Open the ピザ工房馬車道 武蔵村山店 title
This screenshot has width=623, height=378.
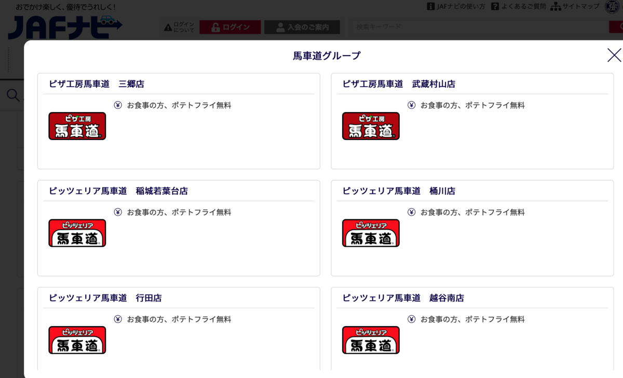tap(399, 84)
